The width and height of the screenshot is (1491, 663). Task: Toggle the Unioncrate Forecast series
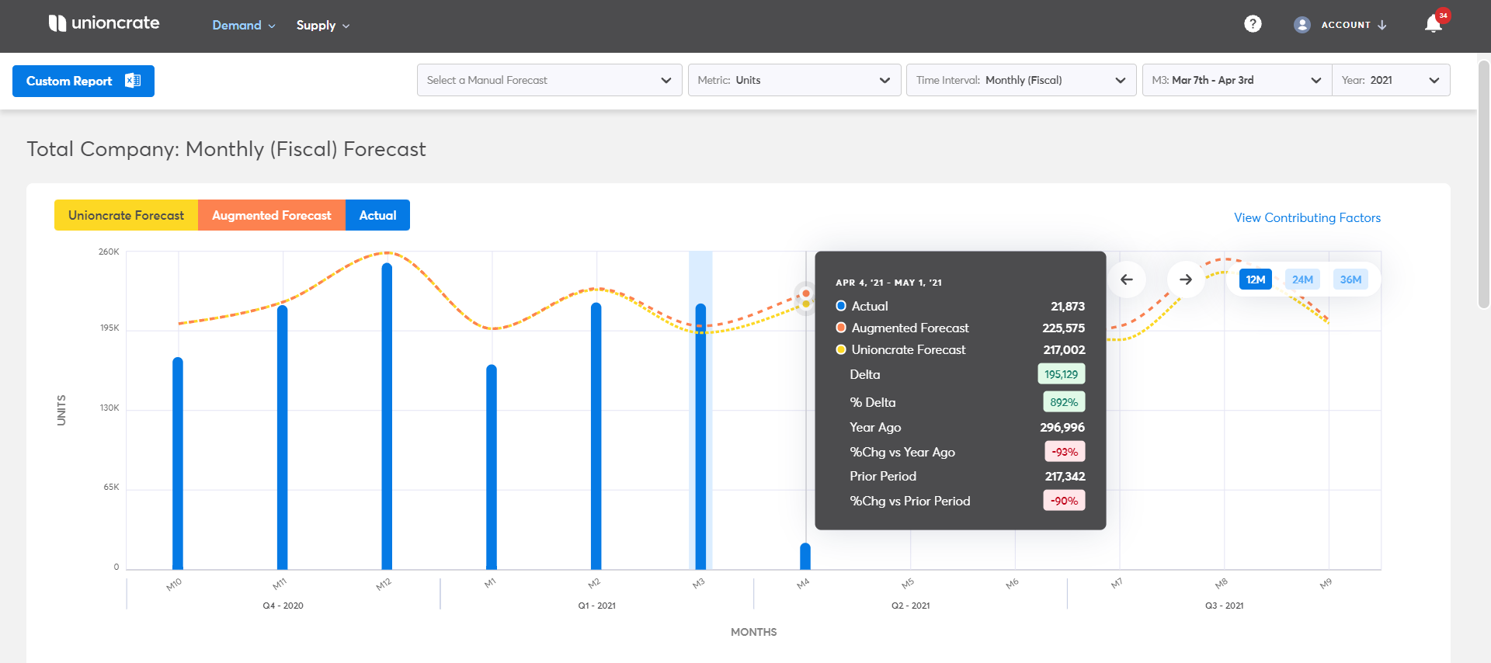[126, 215]
